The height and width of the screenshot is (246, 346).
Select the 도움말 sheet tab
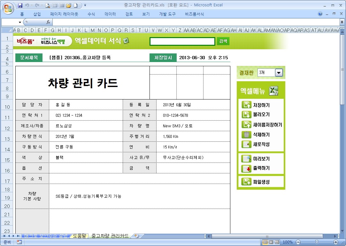pyautogui.click(x=79, y=236)
